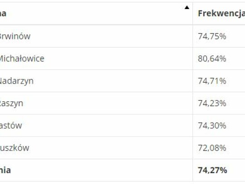Image resolution: width=245 pixels, height=184 pixels.
Task: Click the bold 74,27% summary value
Action: click(x=212, y=170)
